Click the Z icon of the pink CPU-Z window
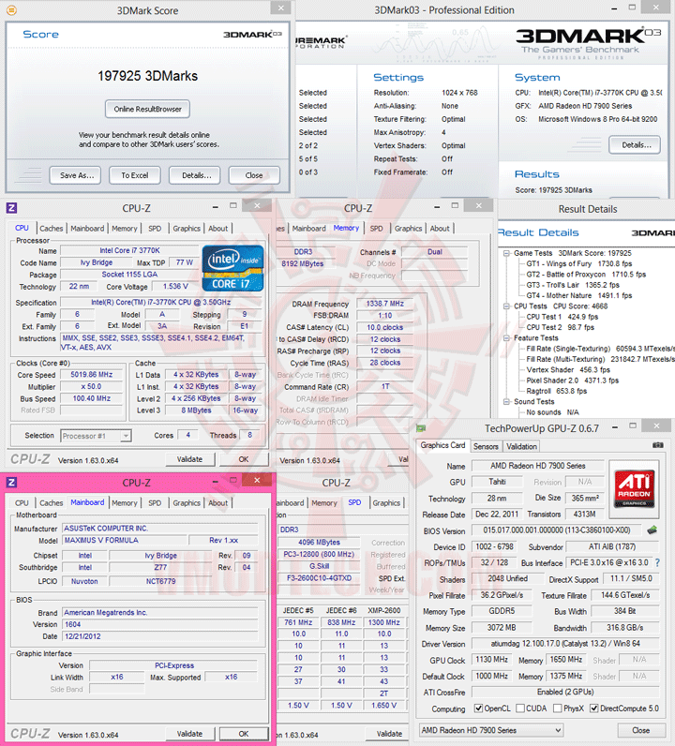 tap(11, 483)
